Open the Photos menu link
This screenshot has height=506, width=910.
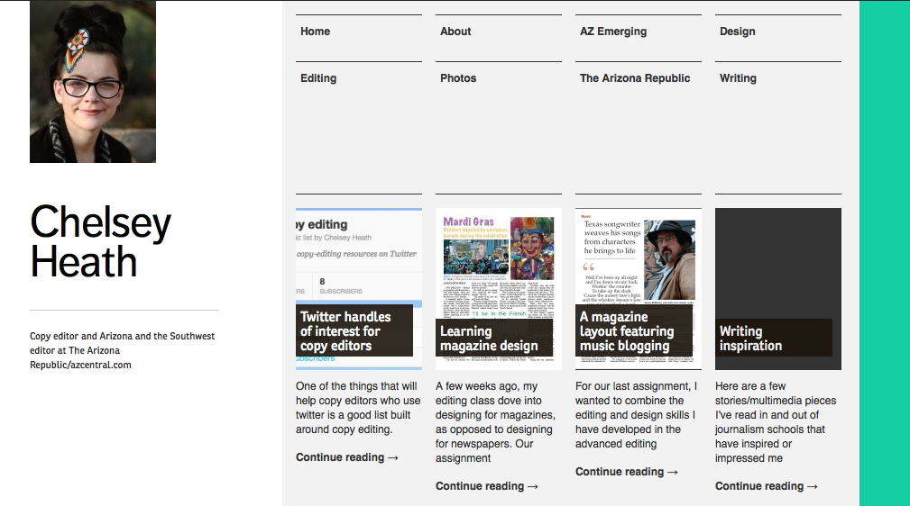click(458, 78)
